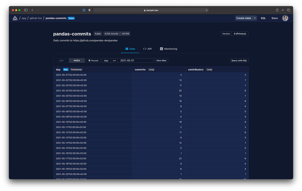The height and width of the screenshot is (191, 302).
Task: Click the Timestamp type badge in day header
Action: click(x=76, y=70)
